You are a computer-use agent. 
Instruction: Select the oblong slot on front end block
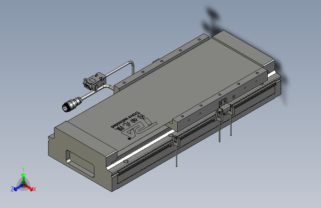[x=80, y=164]
